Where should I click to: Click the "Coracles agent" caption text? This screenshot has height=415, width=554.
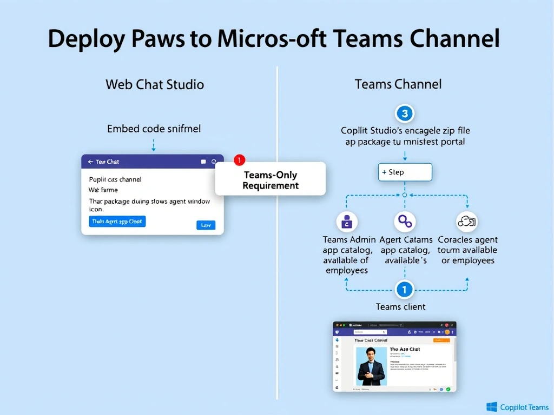(x=467, y=239)
